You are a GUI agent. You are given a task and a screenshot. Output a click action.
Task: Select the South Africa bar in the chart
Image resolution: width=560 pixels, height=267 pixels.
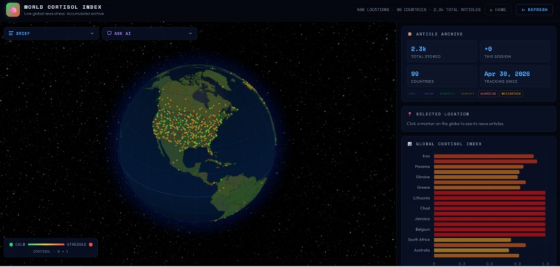(x=472, y=240)
